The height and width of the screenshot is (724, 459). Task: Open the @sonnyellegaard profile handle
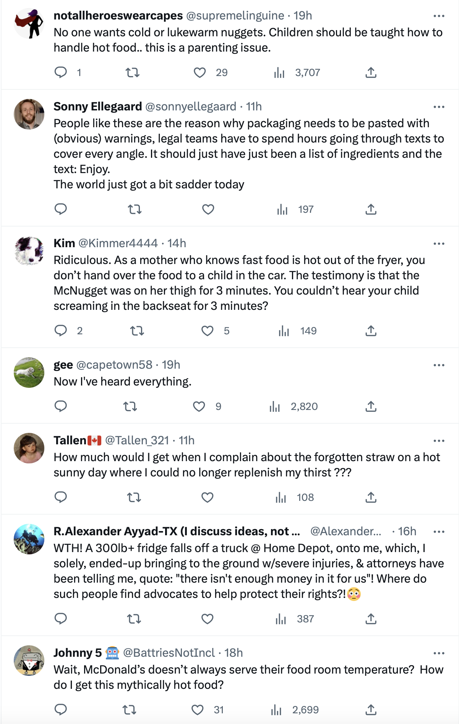(191, 107)
